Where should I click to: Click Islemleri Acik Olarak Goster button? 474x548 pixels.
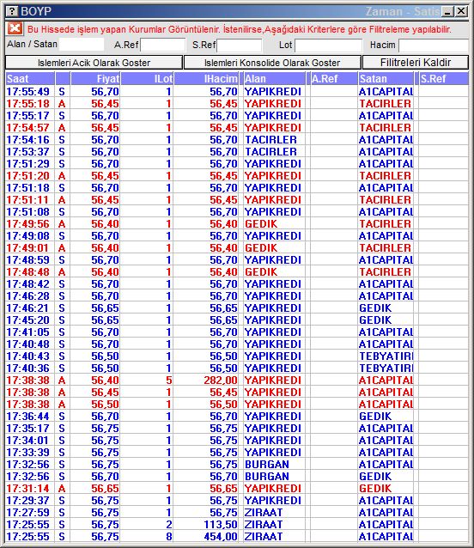click(94, 63)
